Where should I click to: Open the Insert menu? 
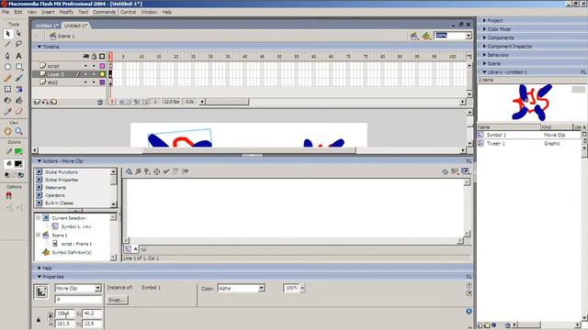click(48, 12)
